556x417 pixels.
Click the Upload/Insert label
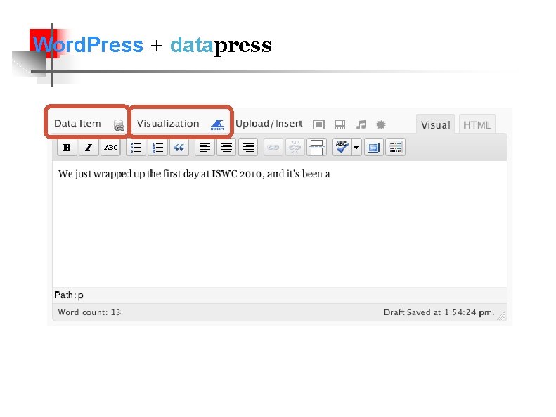[x=269, y=124]
